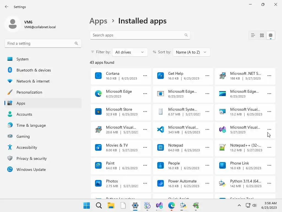Switch to list view layout icon
The image size is (282, 212).
(253, 35)
